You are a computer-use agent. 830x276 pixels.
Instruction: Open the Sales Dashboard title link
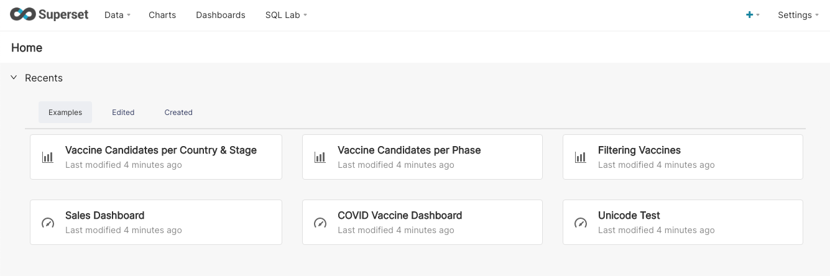[105, 216]
